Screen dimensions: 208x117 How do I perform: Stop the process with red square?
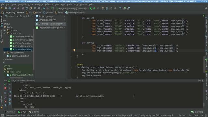[x=5, y=88]
